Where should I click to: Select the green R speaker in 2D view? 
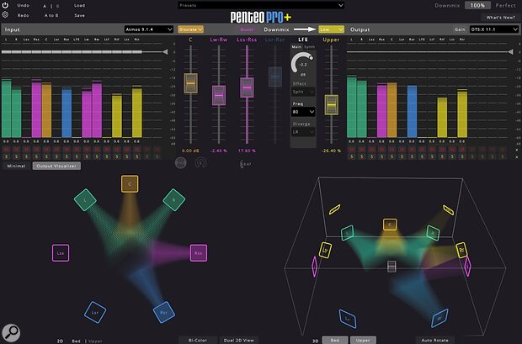(x=173, y=199)
